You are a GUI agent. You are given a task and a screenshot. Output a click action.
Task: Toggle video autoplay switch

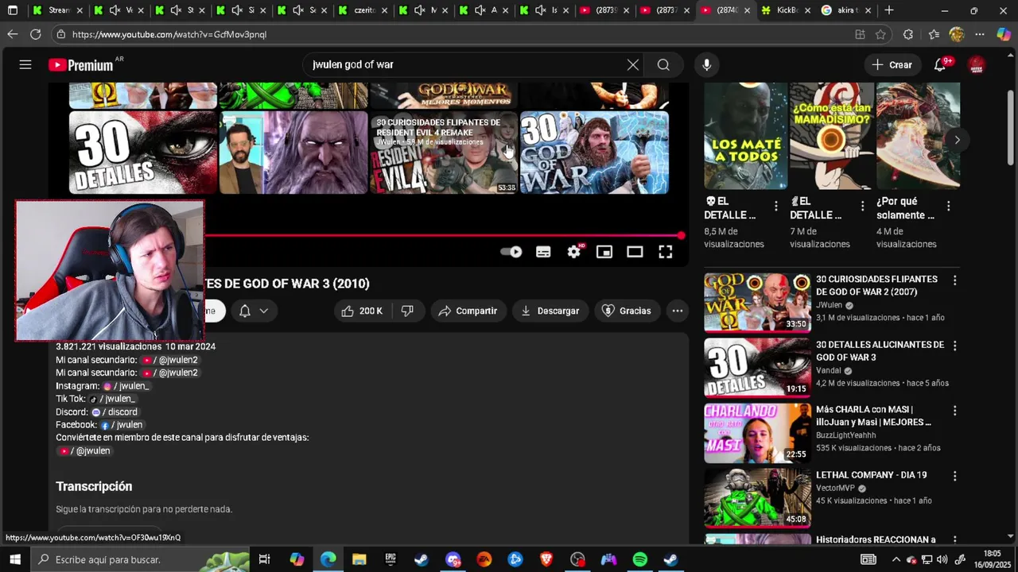[511, 252]
